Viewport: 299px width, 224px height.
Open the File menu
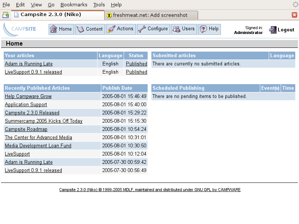(x=6, y=4)
